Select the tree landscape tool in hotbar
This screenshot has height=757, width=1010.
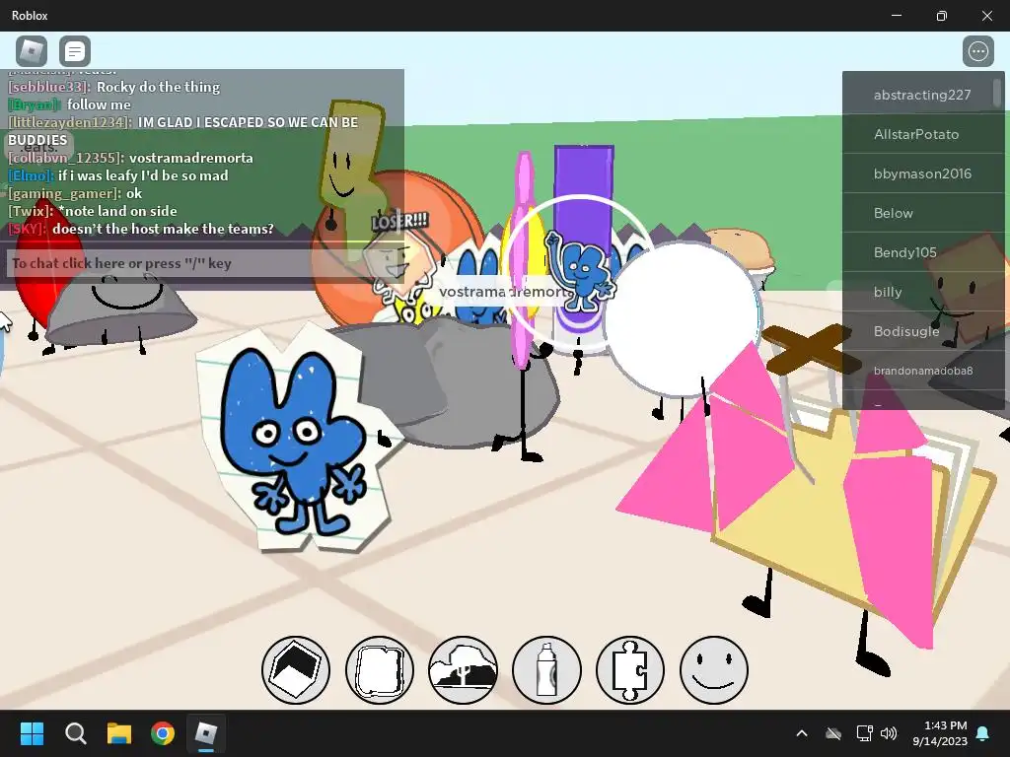(464, 670)
